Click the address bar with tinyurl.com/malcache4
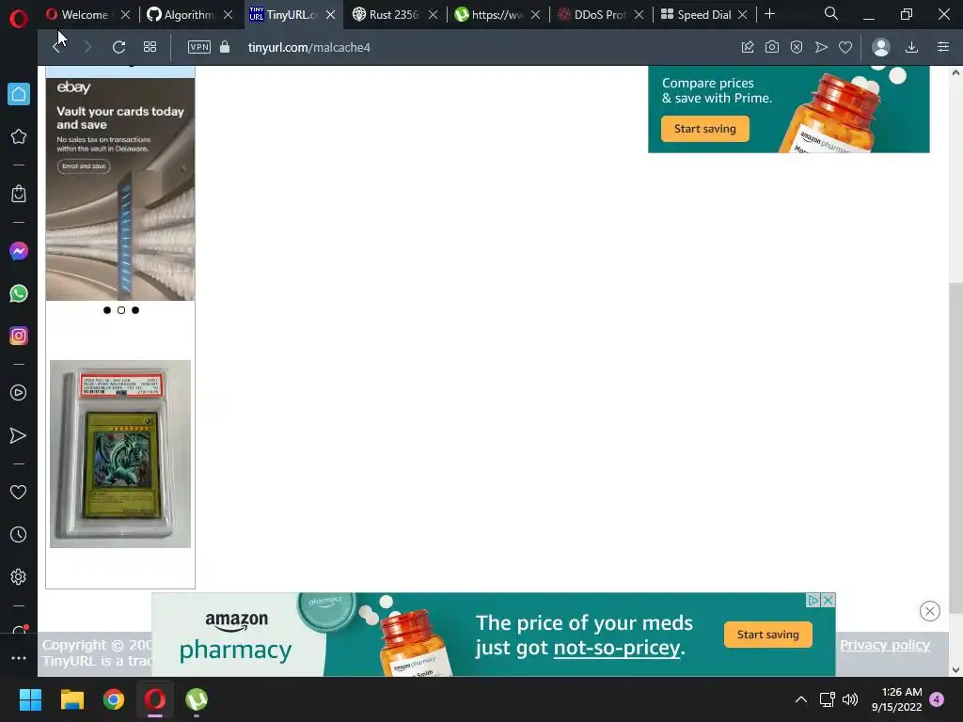This screenshot has height=722, width=963. click(308, 47)
